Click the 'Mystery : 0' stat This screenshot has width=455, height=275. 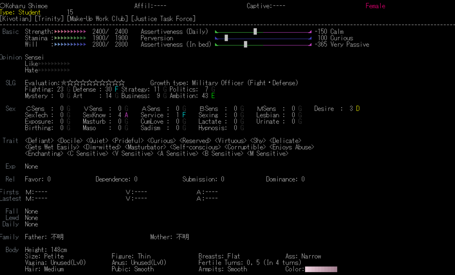[44, 96]
